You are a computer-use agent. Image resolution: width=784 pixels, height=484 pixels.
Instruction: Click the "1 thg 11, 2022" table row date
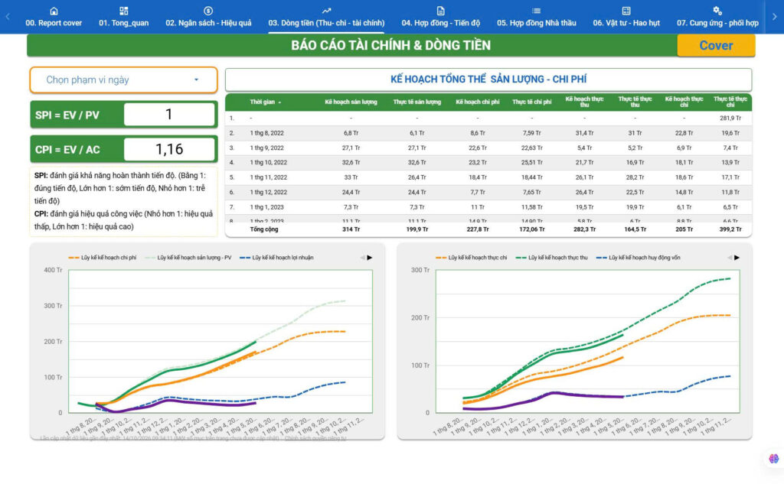point(268,177)
